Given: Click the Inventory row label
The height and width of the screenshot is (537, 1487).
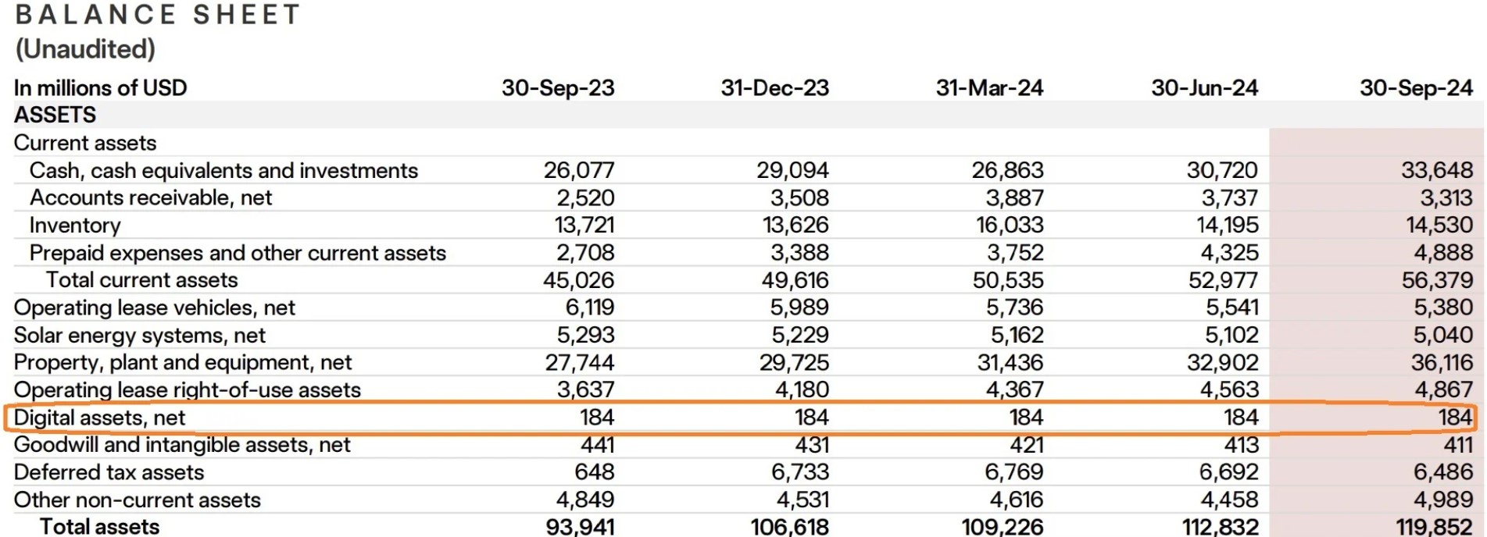Looking at the screenshot, I should [75, 226].
